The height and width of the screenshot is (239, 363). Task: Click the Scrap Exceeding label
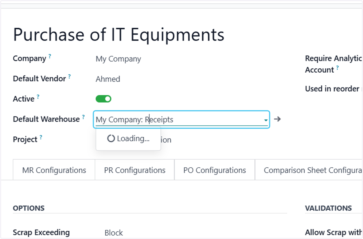41,232
